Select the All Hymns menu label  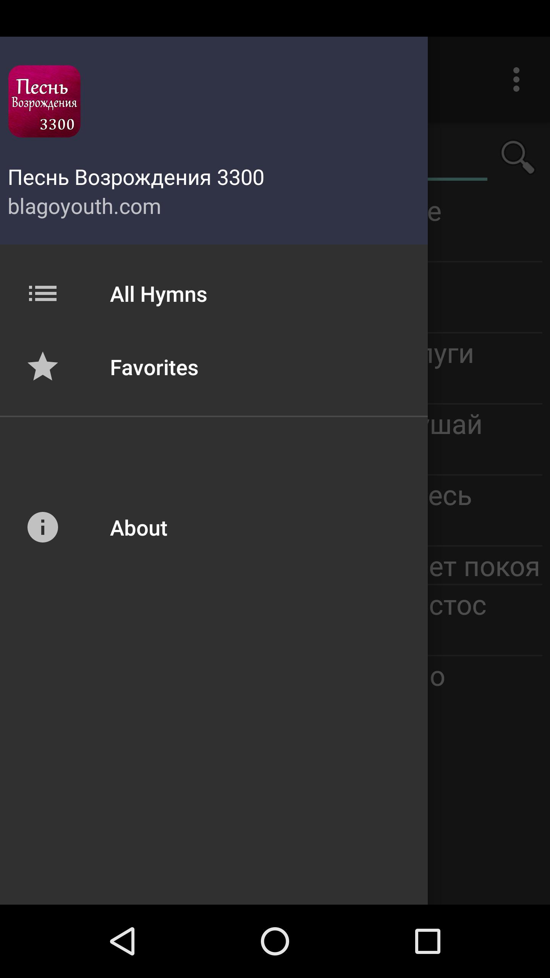pos(159,294)
